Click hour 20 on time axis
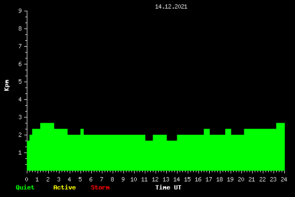Viewport: 295px width, 197px height. point(241,179)
